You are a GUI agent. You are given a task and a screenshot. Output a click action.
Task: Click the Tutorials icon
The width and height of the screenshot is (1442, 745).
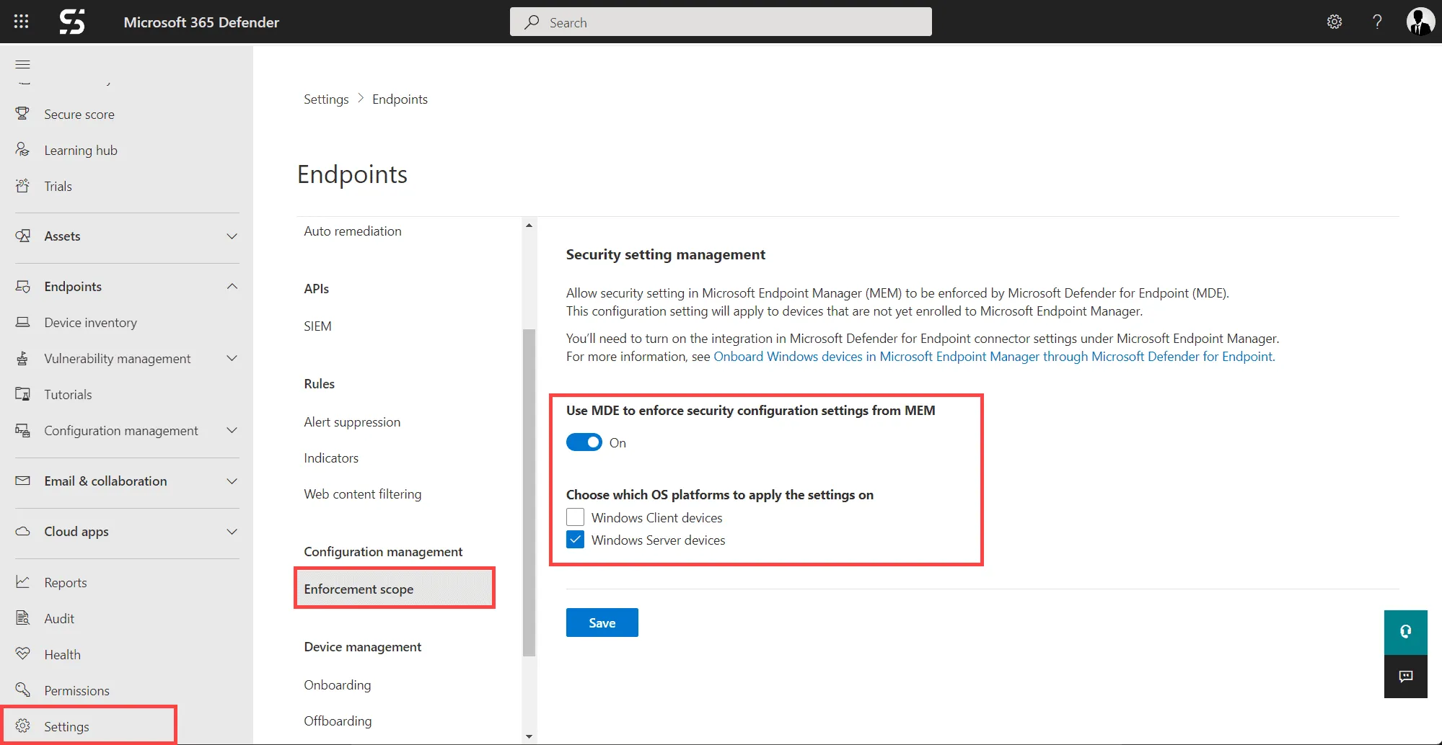[23, 394]
